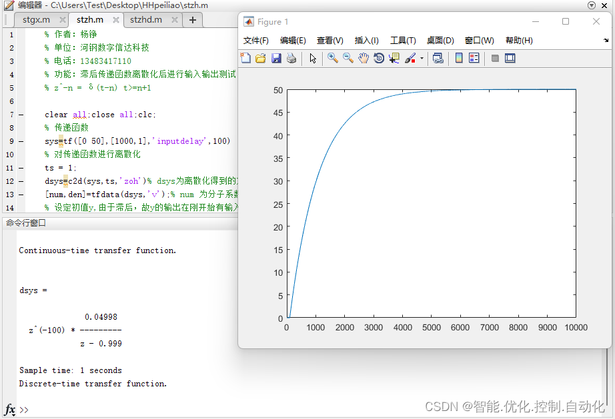Enable the Data Cursor tool
The height and width of the screenshot is (419, 615).
click(394, 59)
